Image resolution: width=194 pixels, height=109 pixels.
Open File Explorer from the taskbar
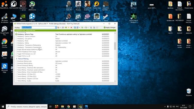(62, 107)
